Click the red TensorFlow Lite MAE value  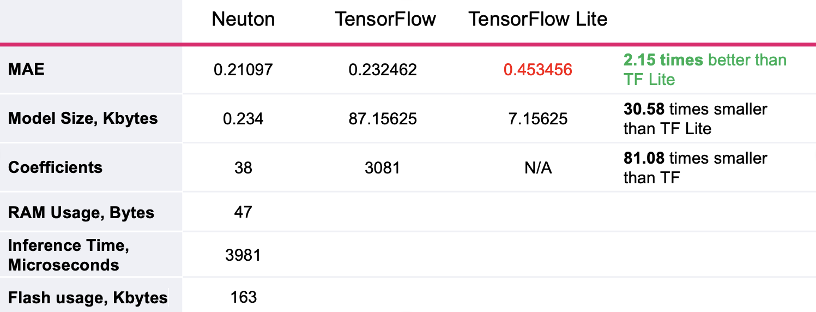pyautogui.click(x=538, y=70)
